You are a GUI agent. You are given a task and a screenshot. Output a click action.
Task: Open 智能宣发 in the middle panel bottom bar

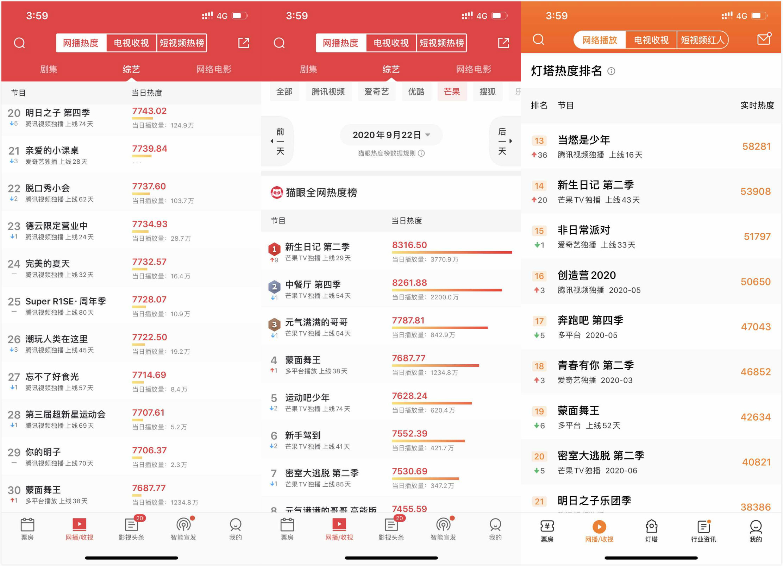click(443, 529)
